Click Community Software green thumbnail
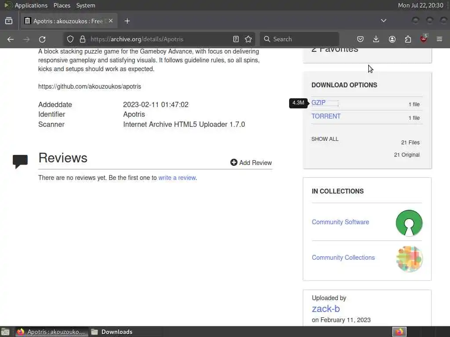This screenshot has height=337, width=450. pos(409,223)
